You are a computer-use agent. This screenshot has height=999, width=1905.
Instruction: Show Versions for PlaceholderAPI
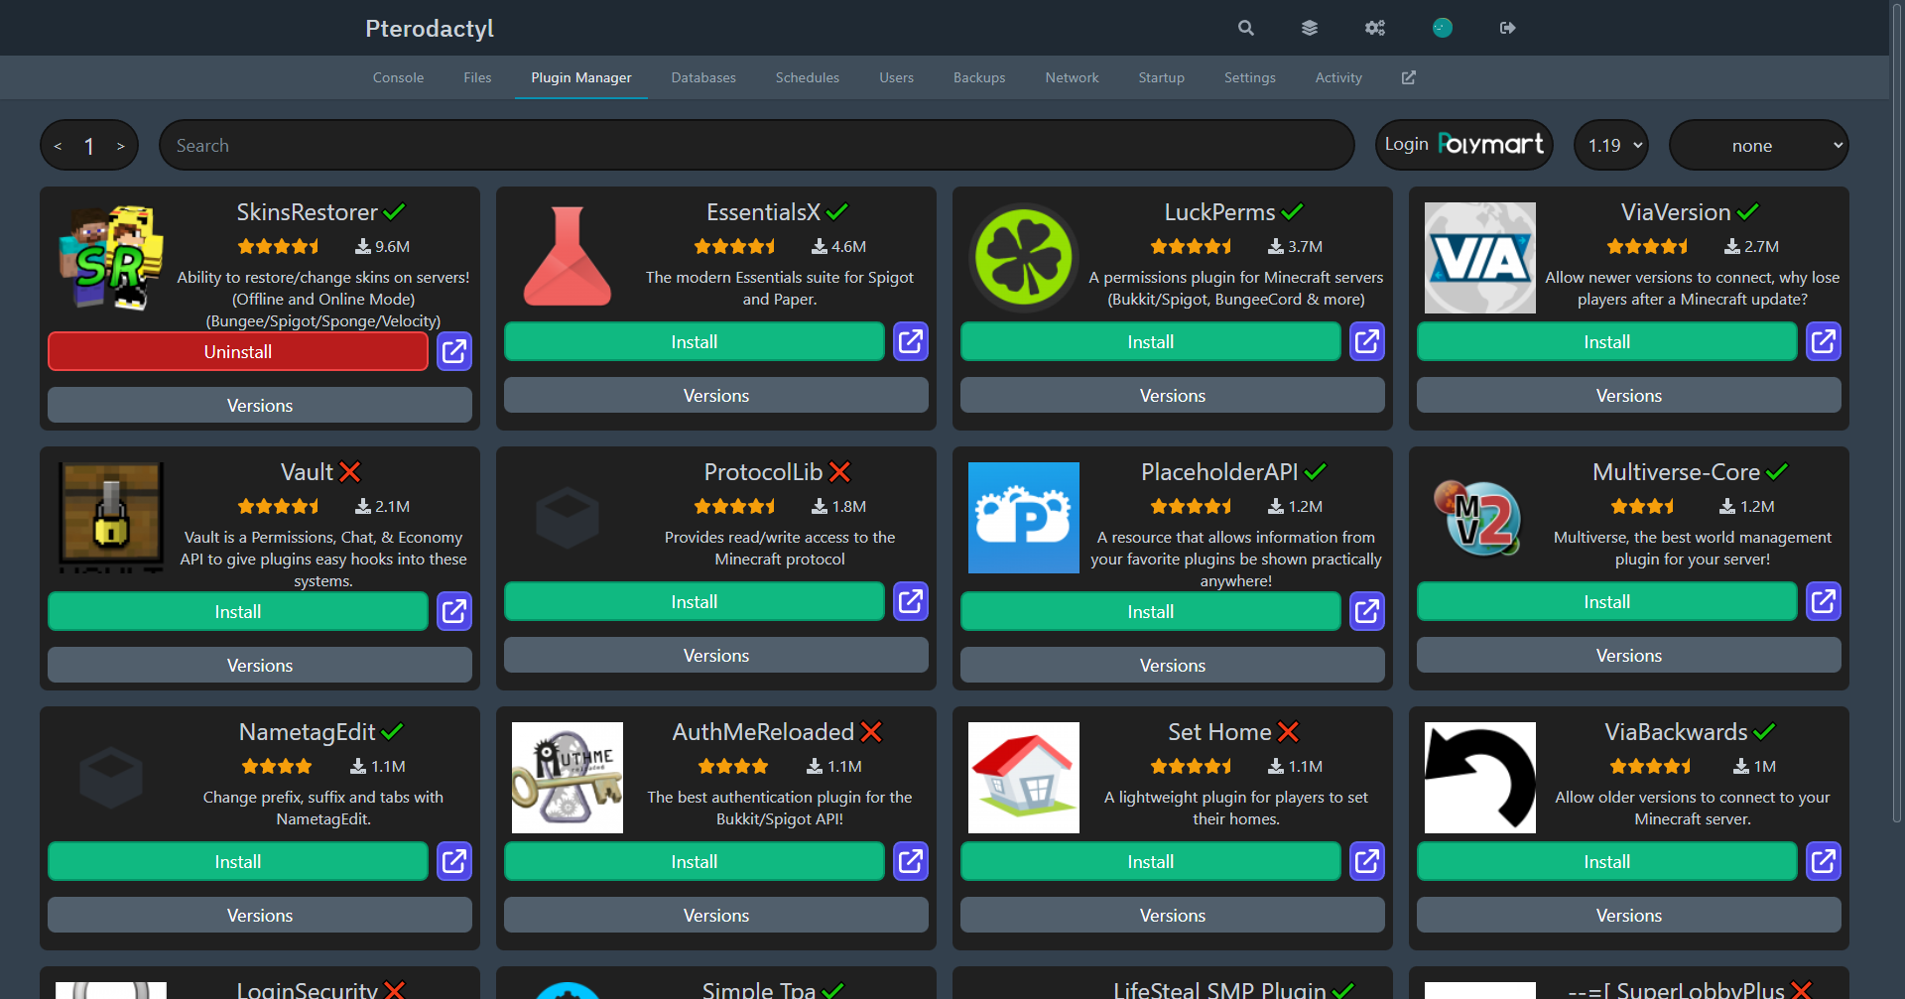click(1172, 666)
